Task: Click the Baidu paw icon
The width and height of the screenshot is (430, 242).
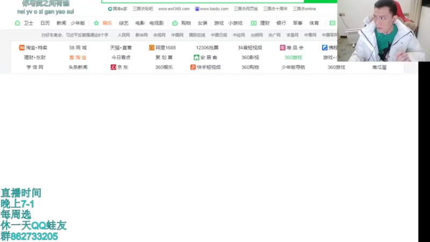Action: [x=197, y=9]
